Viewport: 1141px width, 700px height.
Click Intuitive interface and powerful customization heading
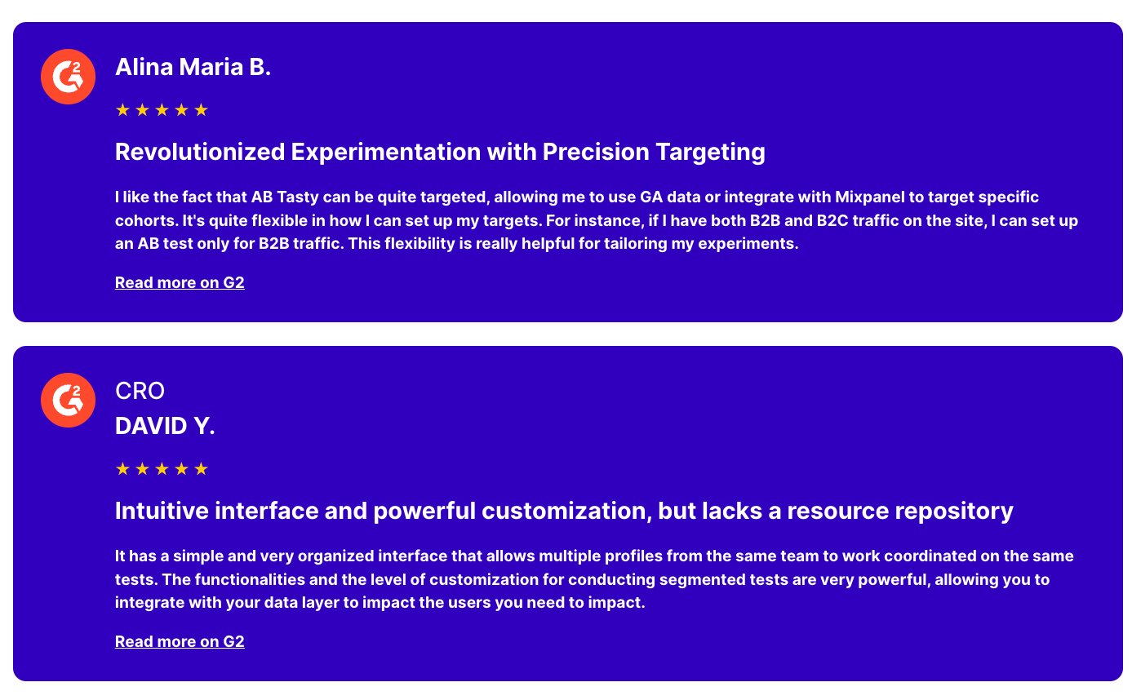click(x=564, y=511)
